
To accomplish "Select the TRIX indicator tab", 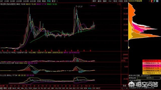I will 30,88.
